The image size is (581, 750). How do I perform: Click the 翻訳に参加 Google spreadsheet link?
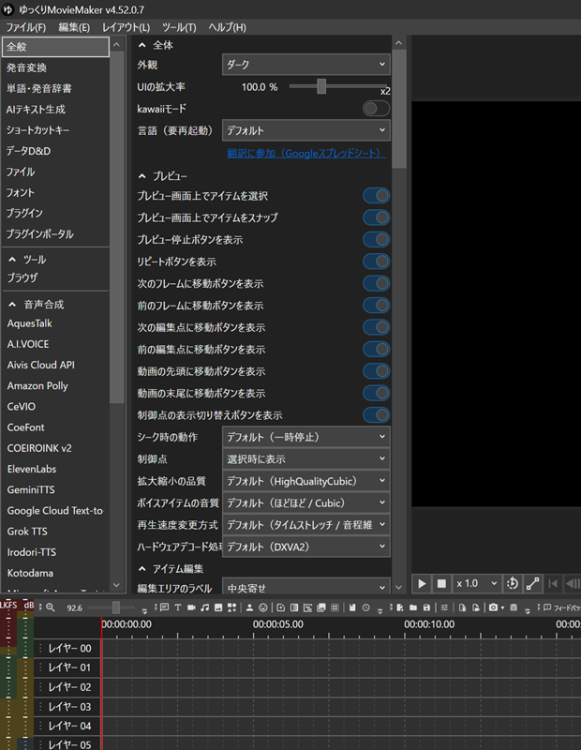coord(306,153)
